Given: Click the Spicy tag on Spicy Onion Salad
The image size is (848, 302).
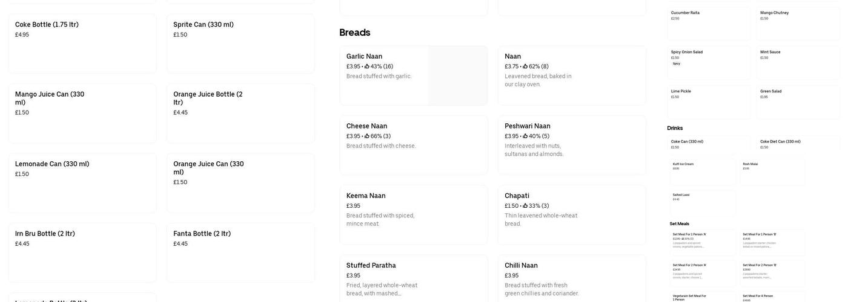Looking at the screenshot, I should click(677, 63).
